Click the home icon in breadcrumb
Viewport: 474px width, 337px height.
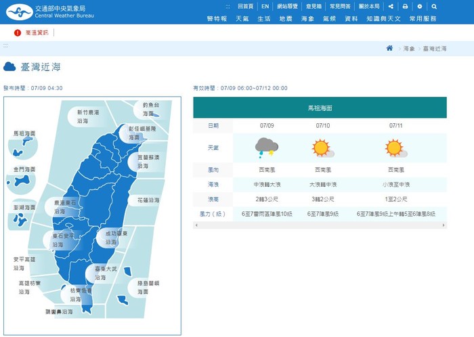[x=389, y=48]
